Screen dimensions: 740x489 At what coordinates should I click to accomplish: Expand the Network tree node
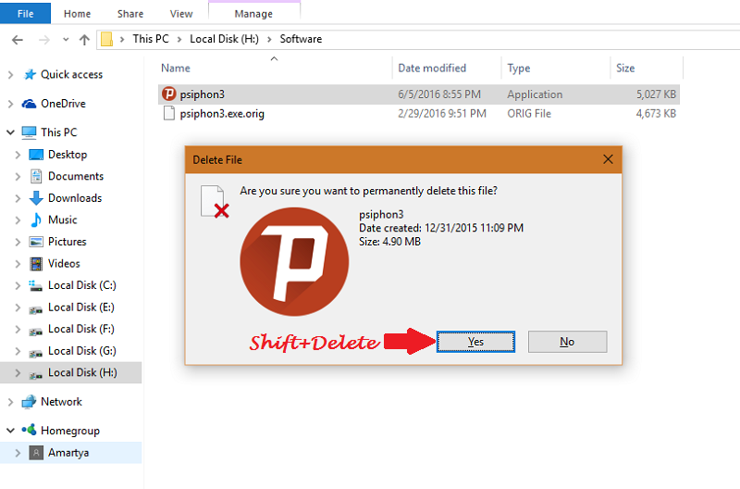pos(10,402)
